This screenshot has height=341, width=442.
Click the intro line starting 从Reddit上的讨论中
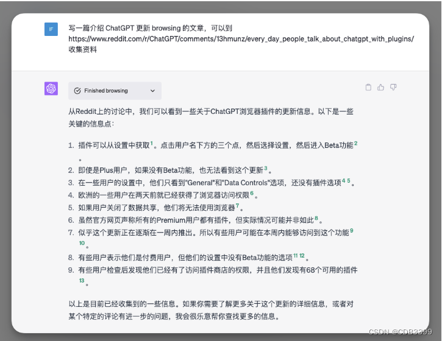click(210, 111)
